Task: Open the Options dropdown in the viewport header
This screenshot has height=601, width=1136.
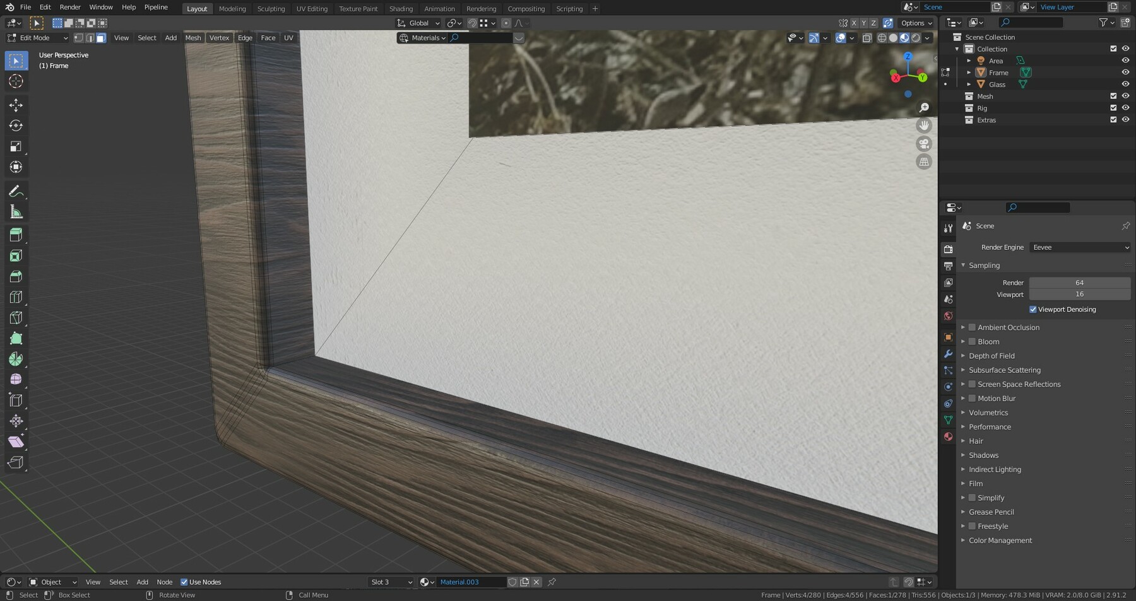Action: click(916, 23)
